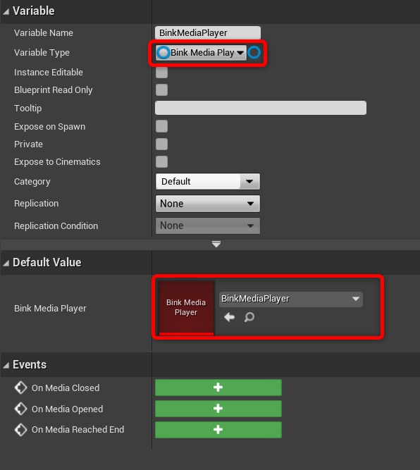Click the diamond event icon next to On Media Closed

[20, 388]
